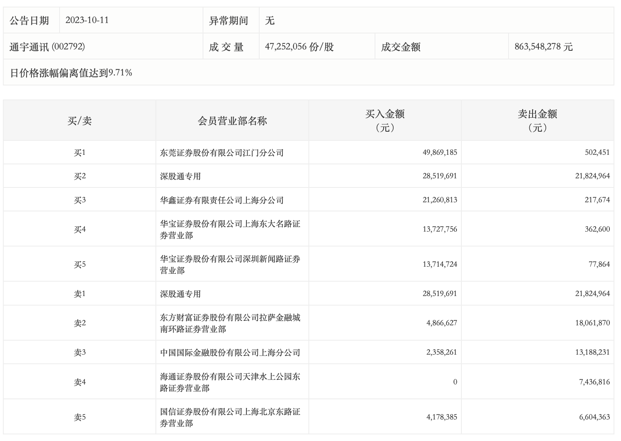Select the sell amount 217,674
The width and height of the screenshot is (621, 441).
597,200
